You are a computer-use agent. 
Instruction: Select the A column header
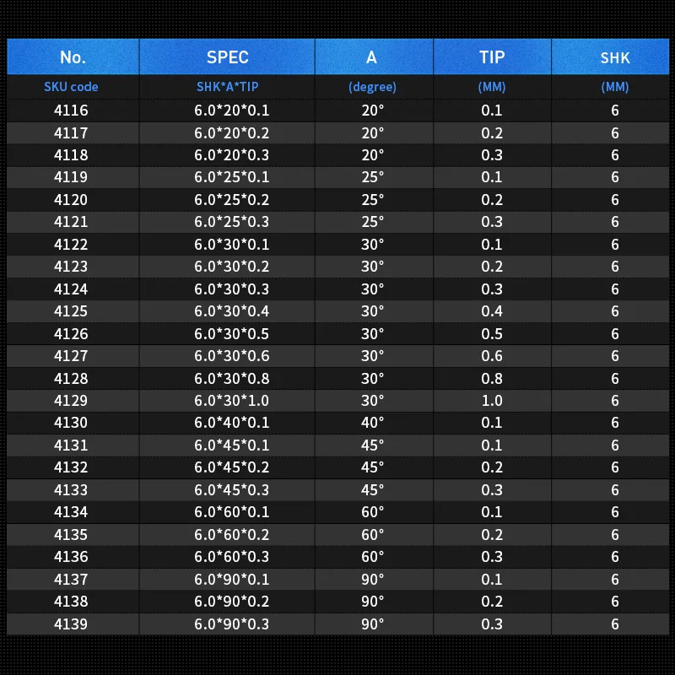[x=372, y=57]
